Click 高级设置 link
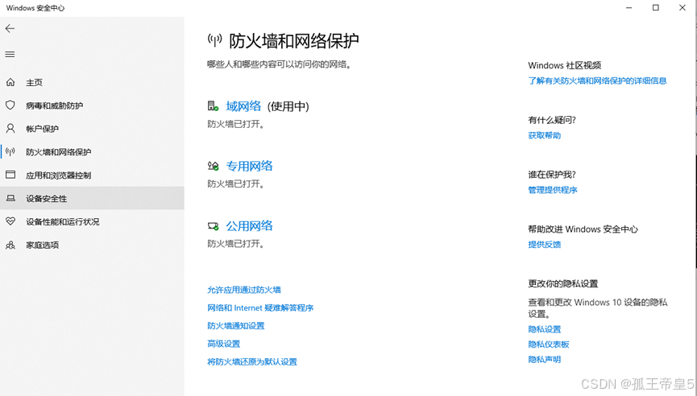The image size is (697, 396). 223,344
